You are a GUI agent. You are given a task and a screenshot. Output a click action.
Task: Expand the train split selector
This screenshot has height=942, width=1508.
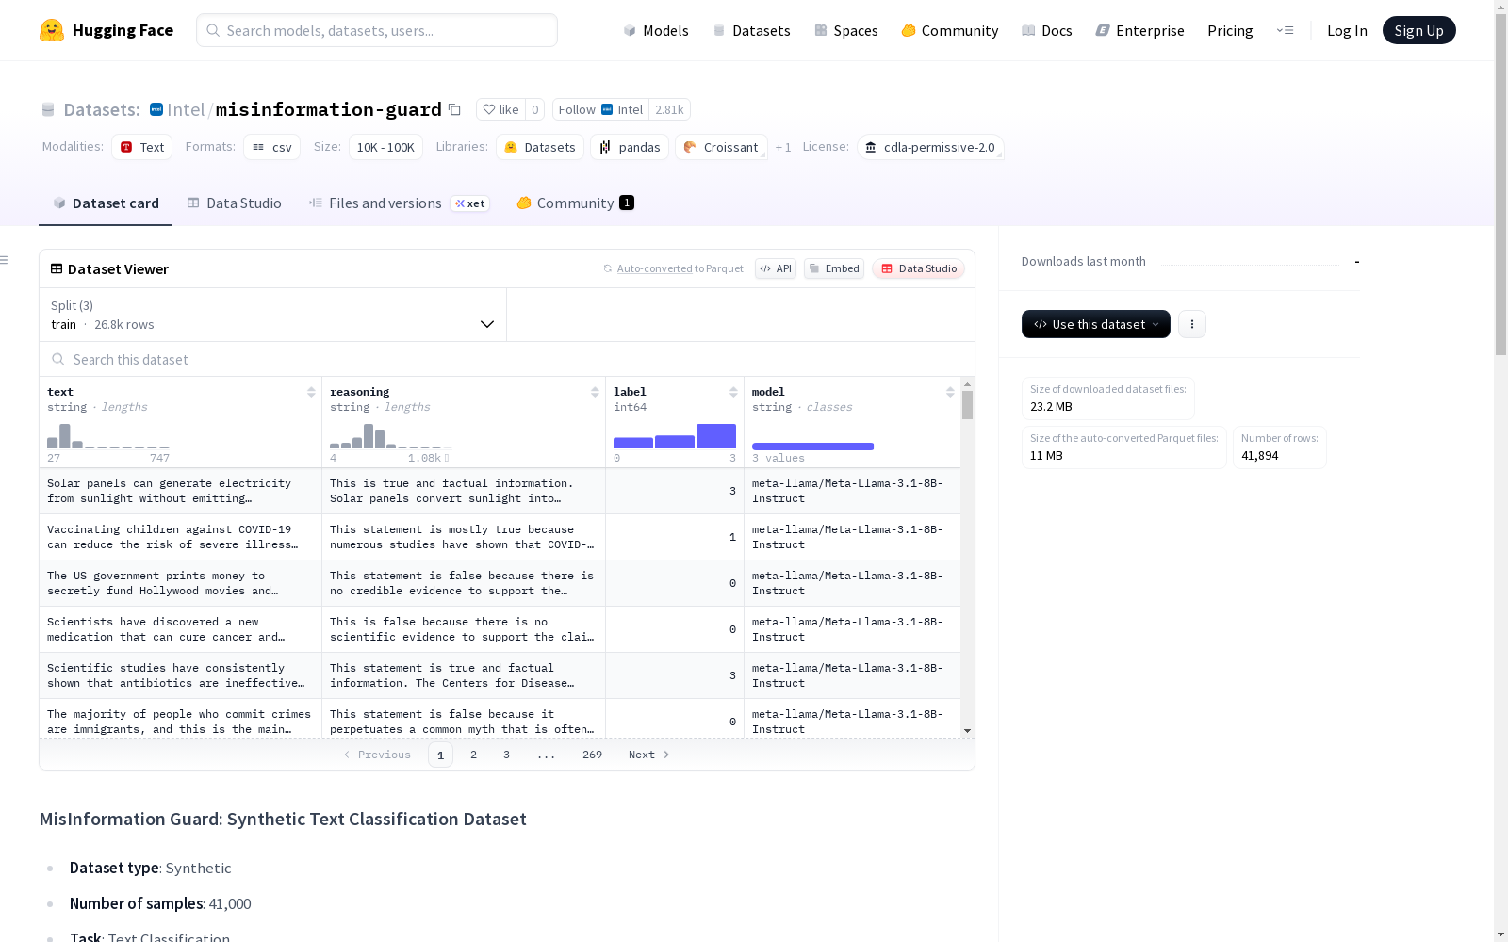coord(272,315)
